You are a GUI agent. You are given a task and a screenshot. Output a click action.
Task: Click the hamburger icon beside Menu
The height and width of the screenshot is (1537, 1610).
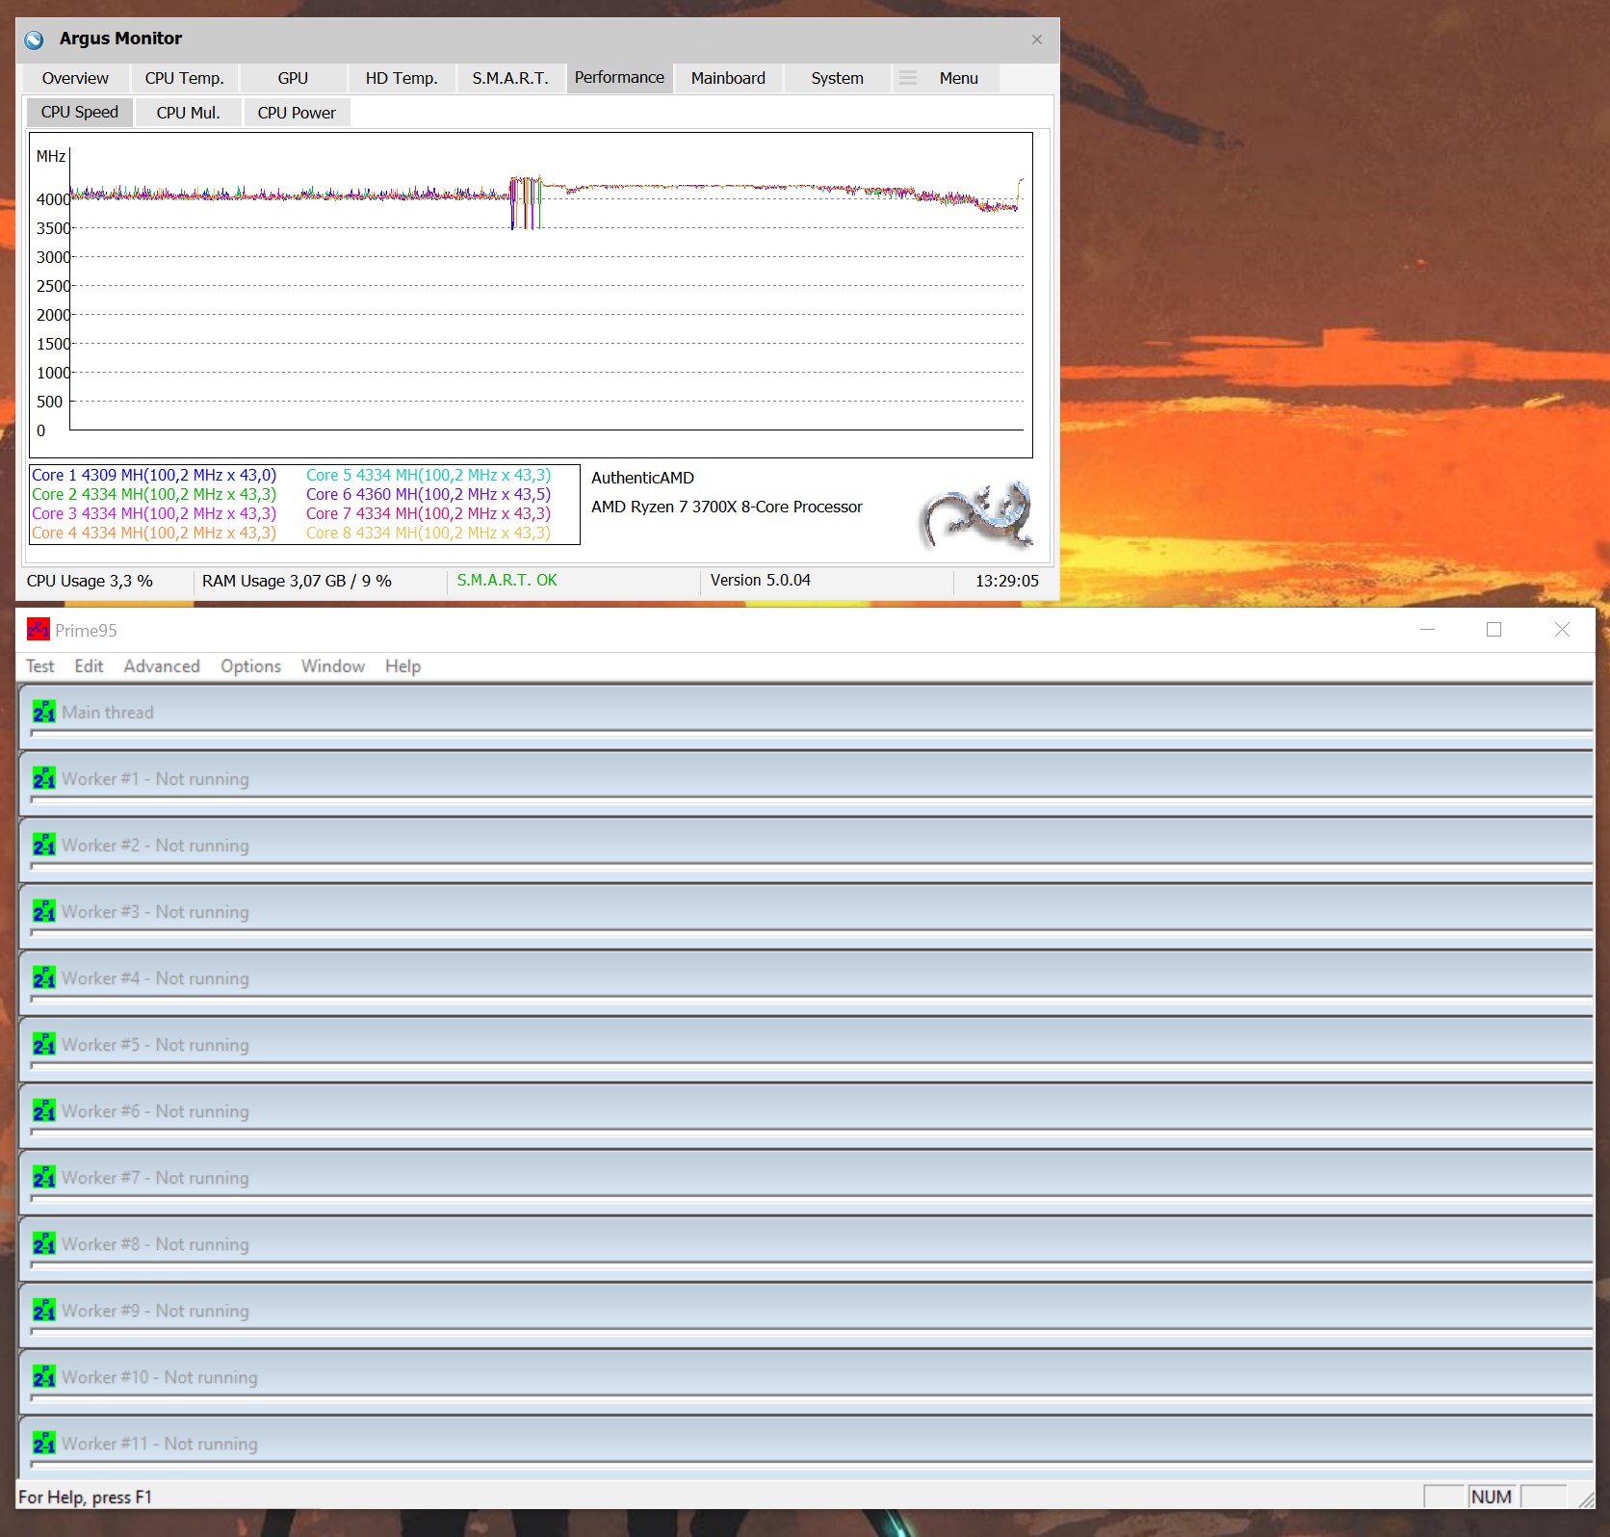coord(908,78)
